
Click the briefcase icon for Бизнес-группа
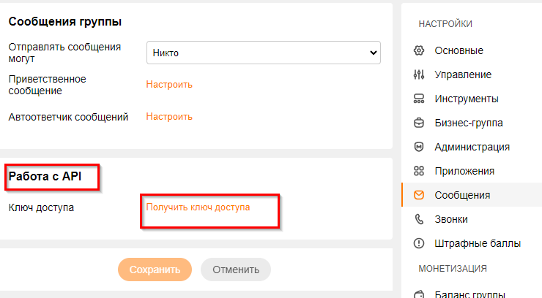pyautogui.click(x=419, y=123)
